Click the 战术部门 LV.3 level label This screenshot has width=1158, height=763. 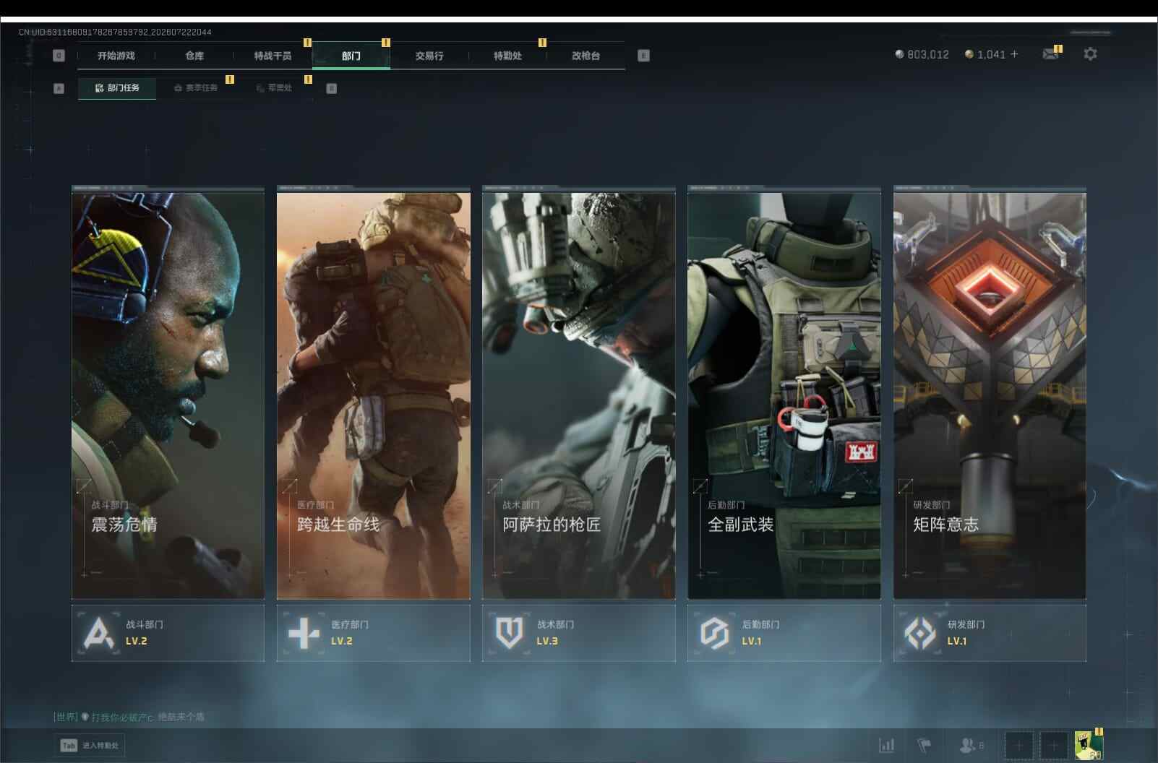pyautogui.click(x=547, y=641)
